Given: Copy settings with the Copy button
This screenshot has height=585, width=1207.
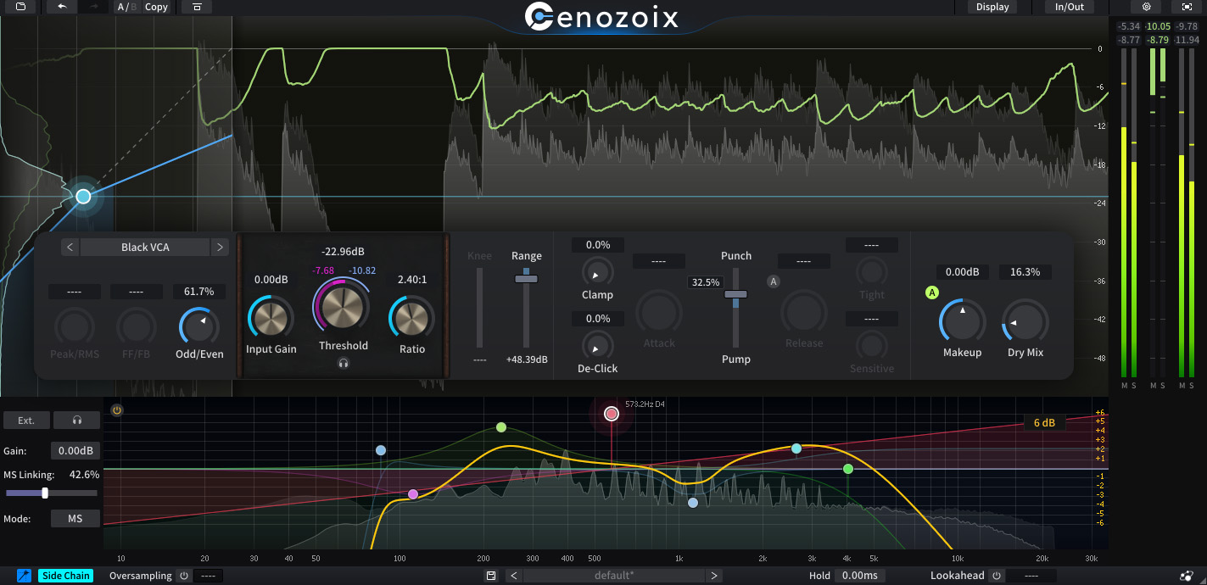Looking at the screenshot, I should click(x=156, y=7).
